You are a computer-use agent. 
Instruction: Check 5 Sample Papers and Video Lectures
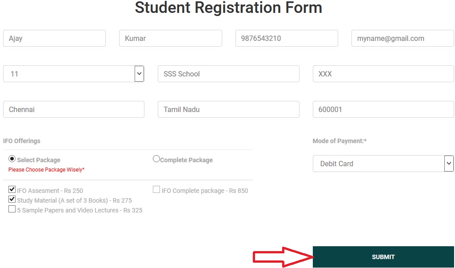[12, 209]
